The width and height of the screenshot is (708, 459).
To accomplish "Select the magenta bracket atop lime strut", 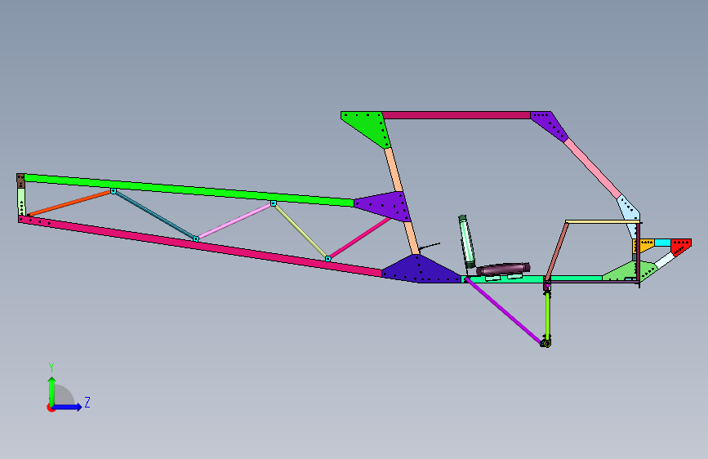I will click(x=547, y=286).
